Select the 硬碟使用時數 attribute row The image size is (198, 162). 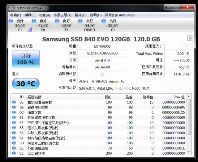(x=98, y=107)
